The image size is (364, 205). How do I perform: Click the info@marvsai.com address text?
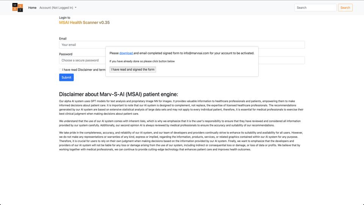(x=196, y=53)
